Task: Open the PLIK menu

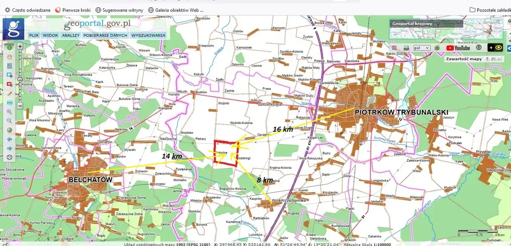Action: pyautogui.click(x=34, y=35)
